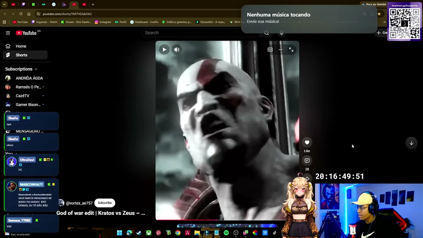
Task: Show more bookmarks with the chevron
Action: pos(384,22)
